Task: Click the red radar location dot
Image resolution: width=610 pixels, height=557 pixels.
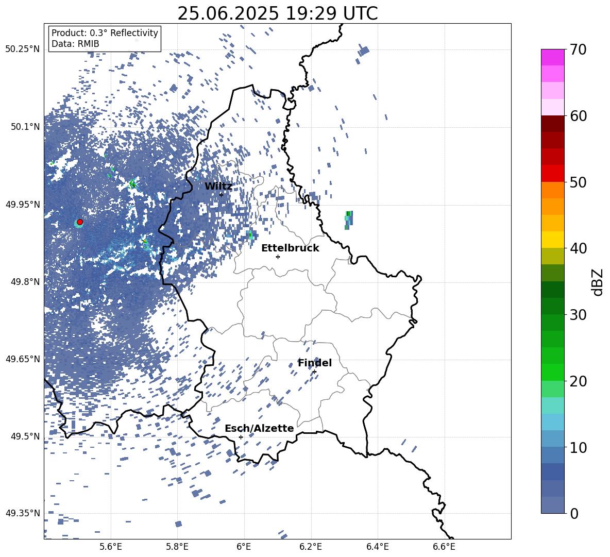Action: 80,222
